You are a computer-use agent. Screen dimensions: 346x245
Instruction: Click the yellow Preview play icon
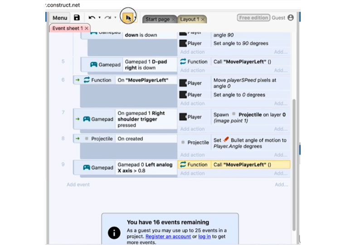coord(128,18)
